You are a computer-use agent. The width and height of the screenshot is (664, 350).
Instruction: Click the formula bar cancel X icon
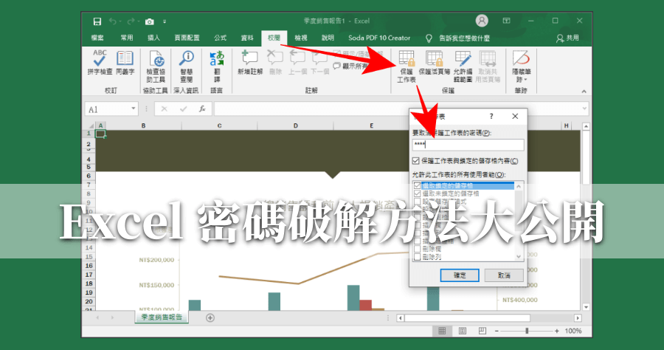pyautogui.click(x=165, y=109)
